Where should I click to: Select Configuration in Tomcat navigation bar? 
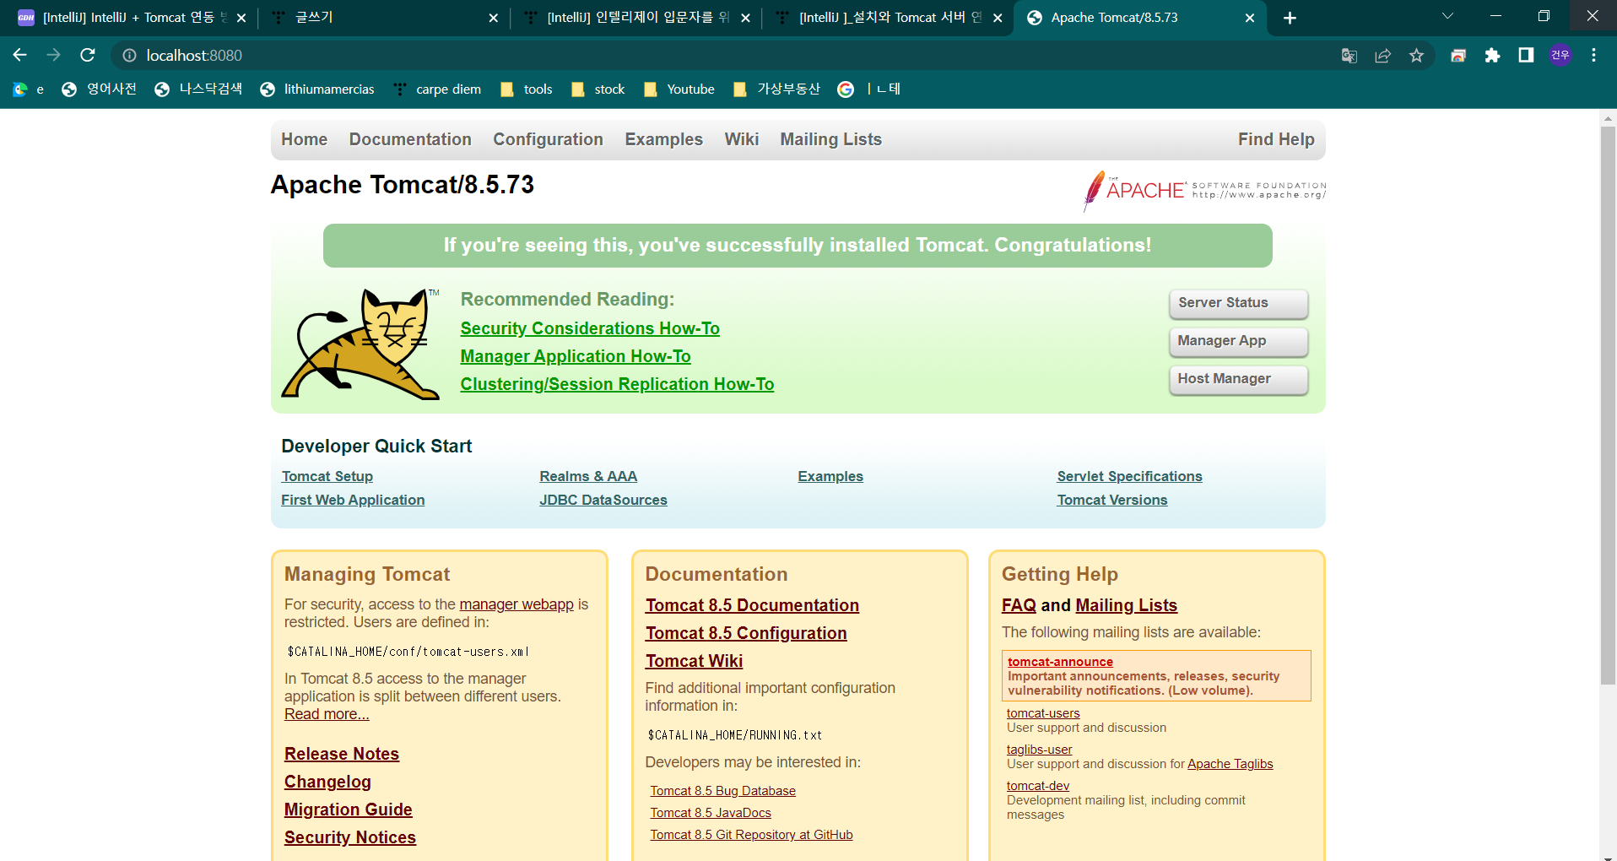click(x=548, y=139)
